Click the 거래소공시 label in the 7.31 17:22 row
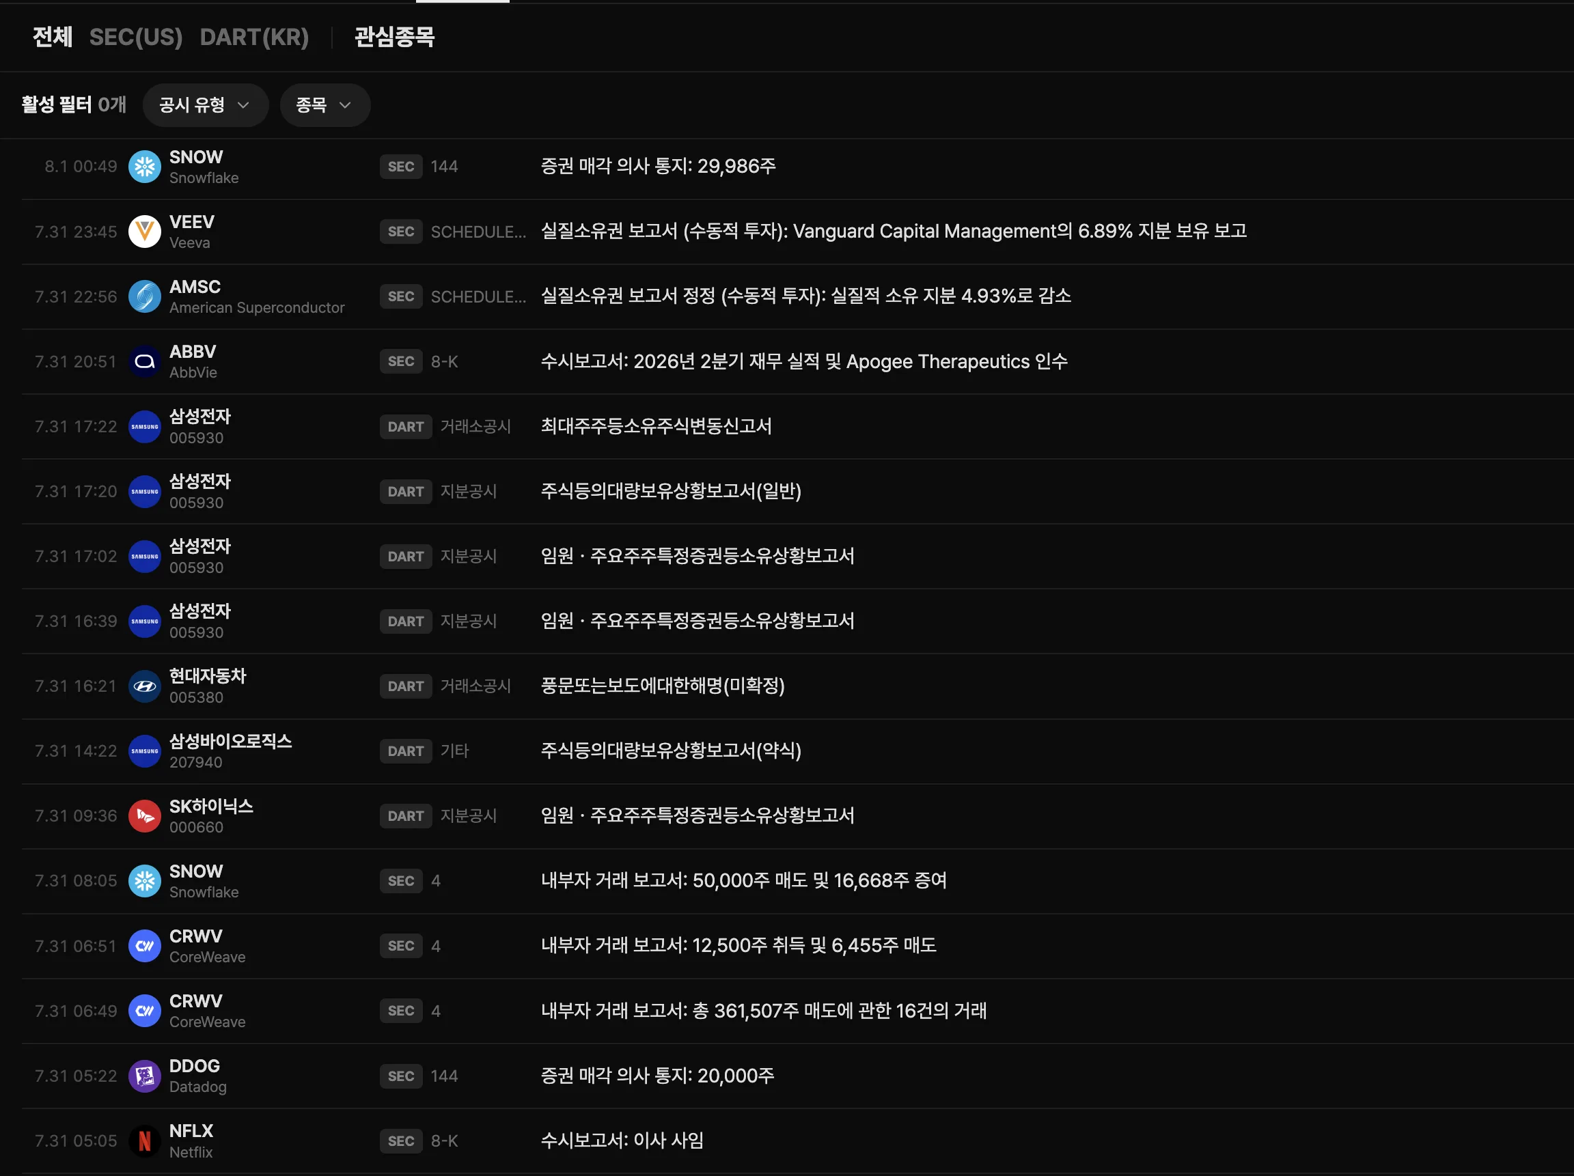1574x1176 pixels. (475, 426)
